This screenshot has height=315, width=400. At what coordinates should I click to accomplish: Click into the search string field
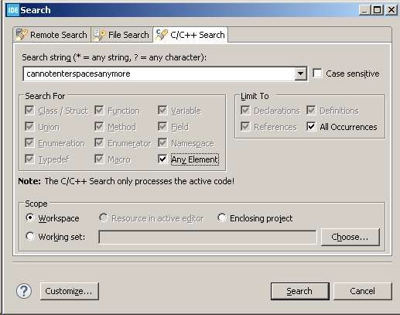click(159, 74)
